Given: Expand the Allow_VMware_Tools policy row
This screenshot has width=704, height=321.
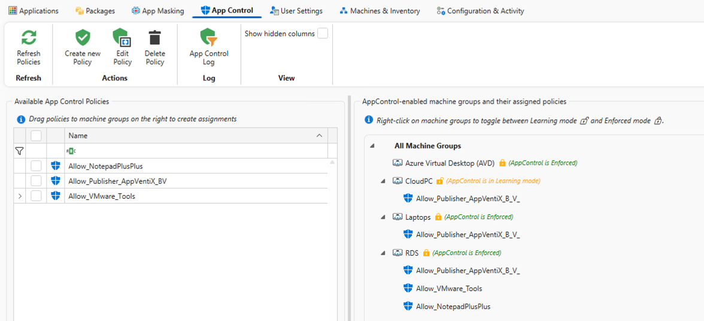Looking at the screenshot, I should [20, 196].
